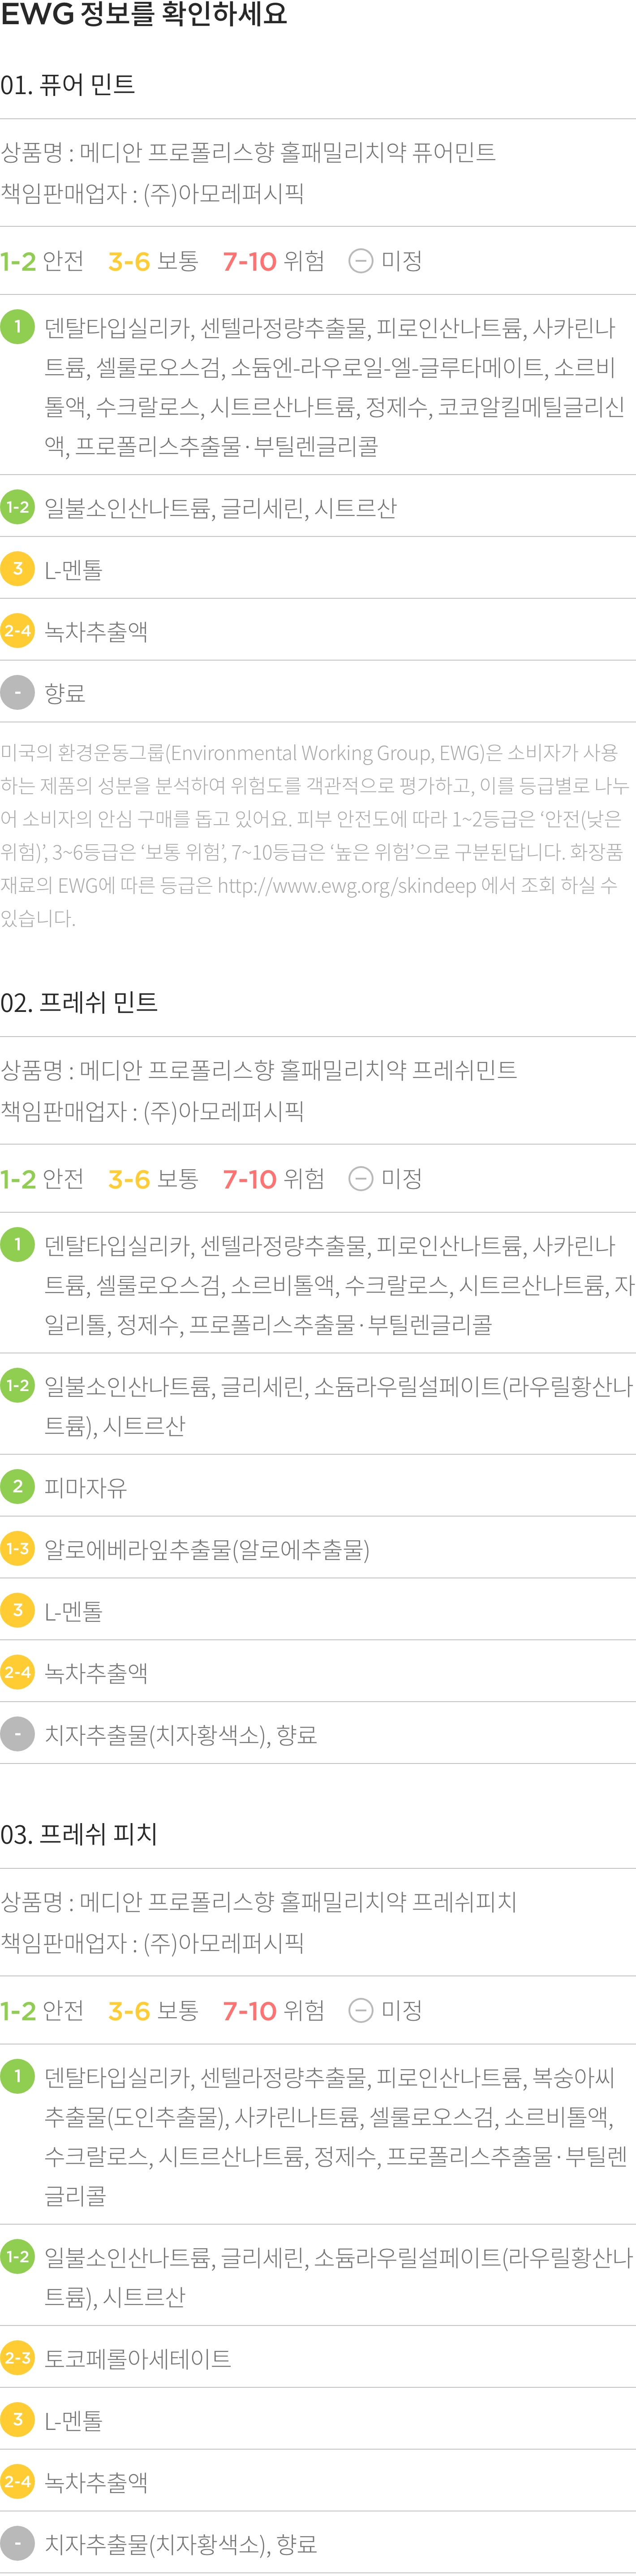Select the 02. 프레쉬 민트 section heading
The width and height of the screenshot is (636, 2576).
[x=79, y=1002]
